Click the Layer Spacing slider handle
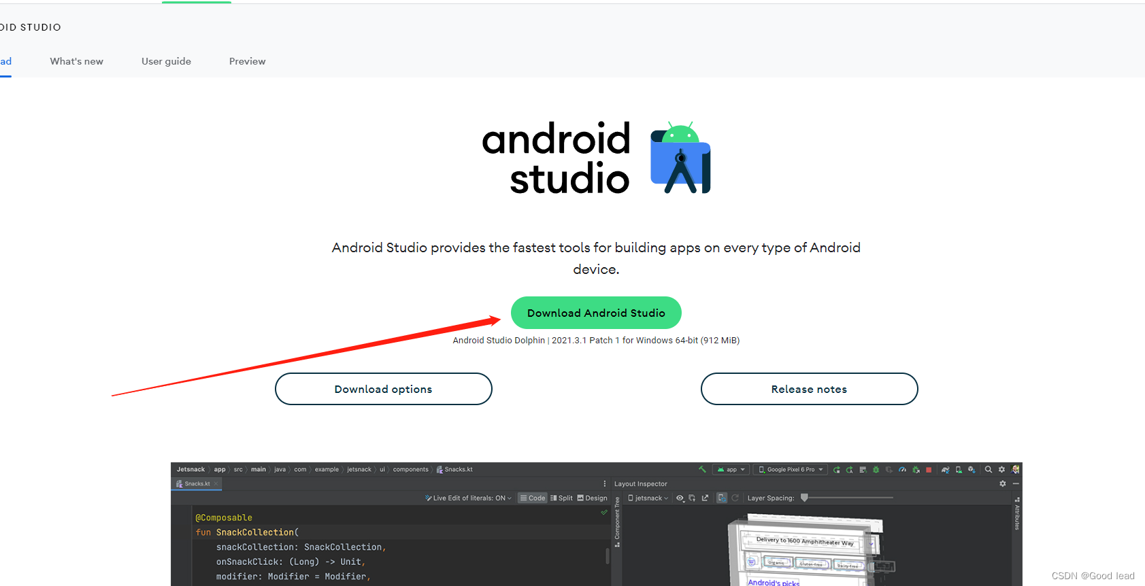The image size is (1145, 586). pyautogui.click(x=804, y=498)
